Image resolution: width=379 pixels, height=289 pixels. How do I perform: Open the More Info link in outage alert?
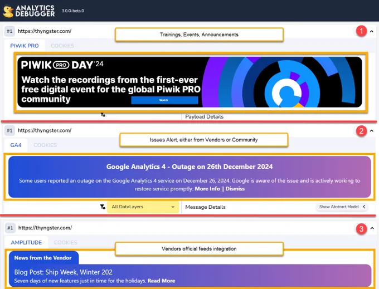[207, 189]
